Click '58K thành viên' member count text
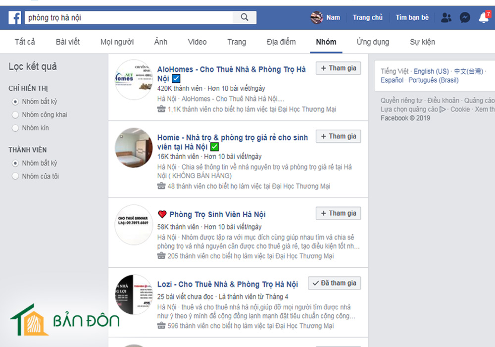The image size is (495, 347). click(x=178, y=227)
